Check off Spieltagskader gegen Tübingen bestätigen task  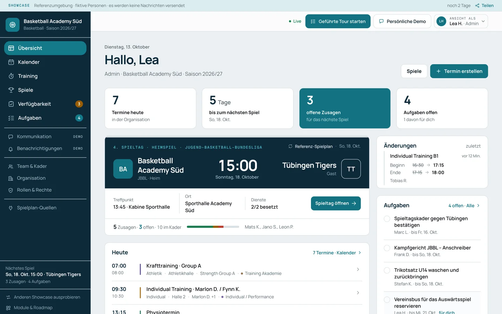[387, 219]
